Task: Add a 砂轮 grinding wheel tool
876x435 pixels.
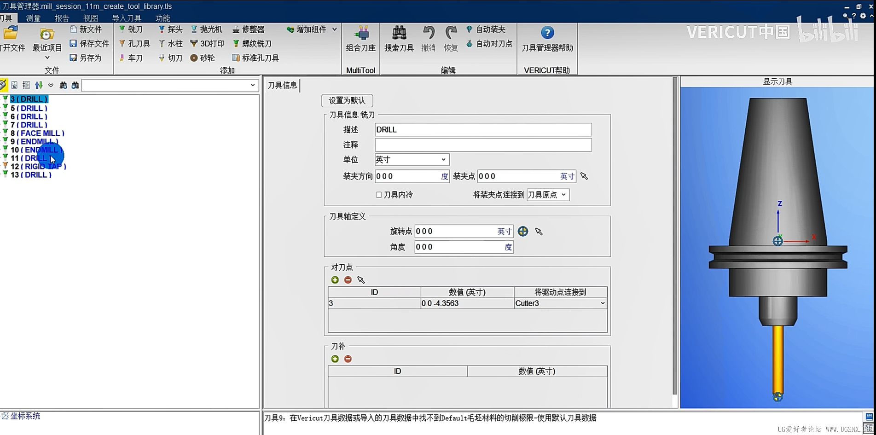Action: 203,58
